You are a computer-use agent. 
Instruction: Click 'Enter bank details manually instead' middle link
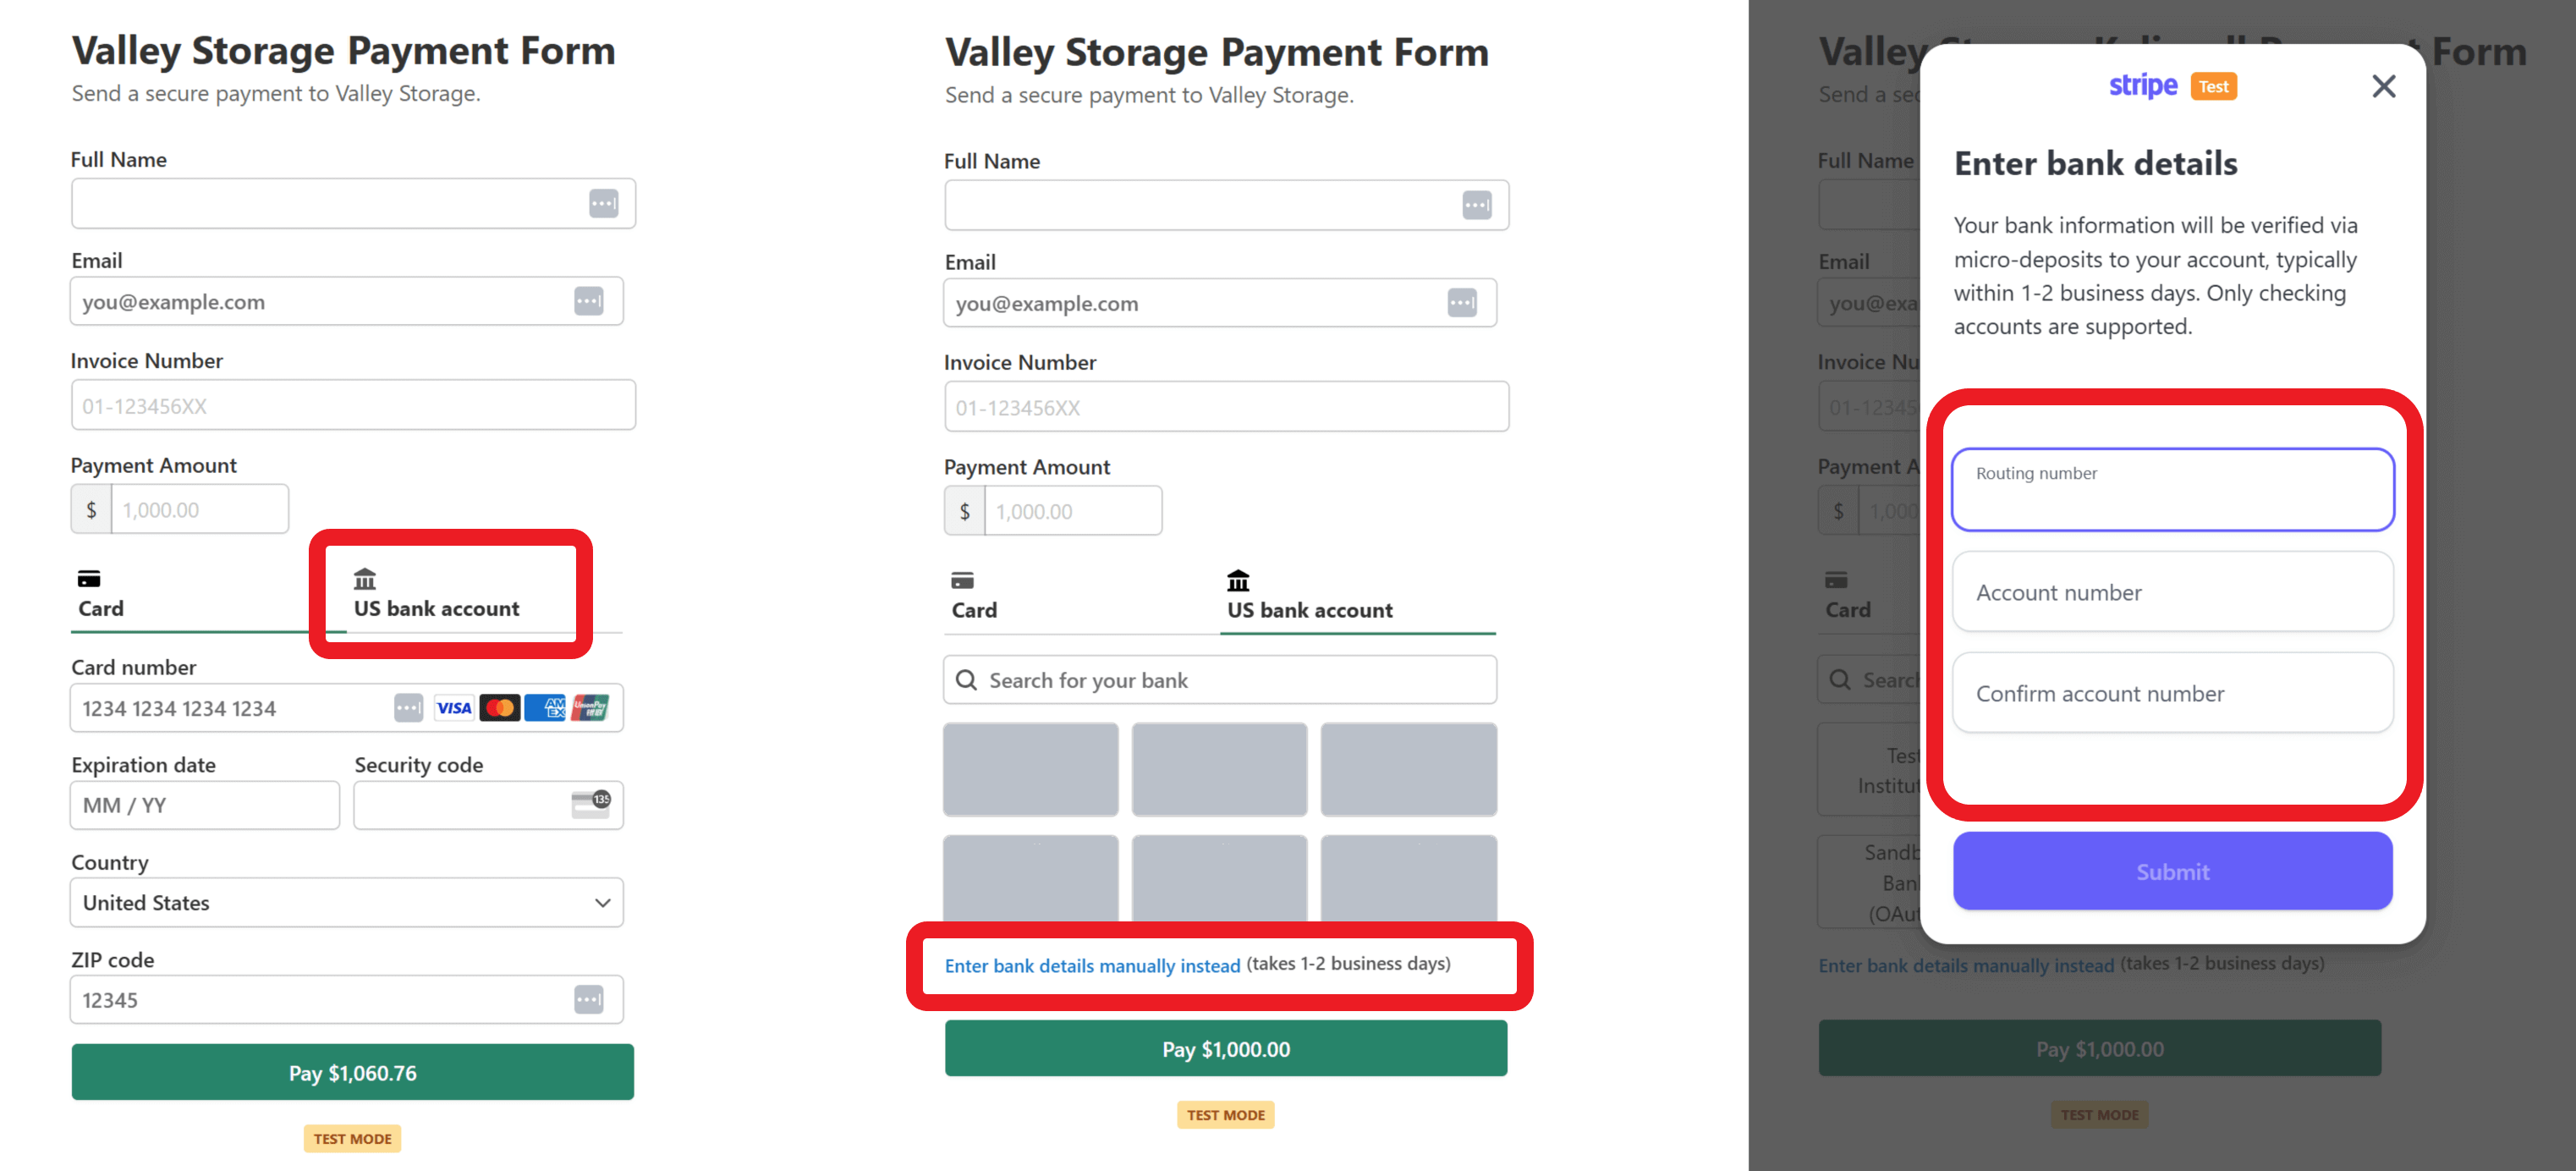1092,965
